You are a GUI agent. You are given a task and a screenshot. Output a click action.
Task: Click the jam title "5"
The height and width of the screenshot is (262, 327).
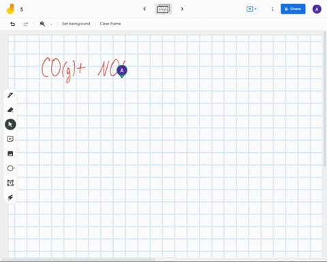[x=22, y=10]
